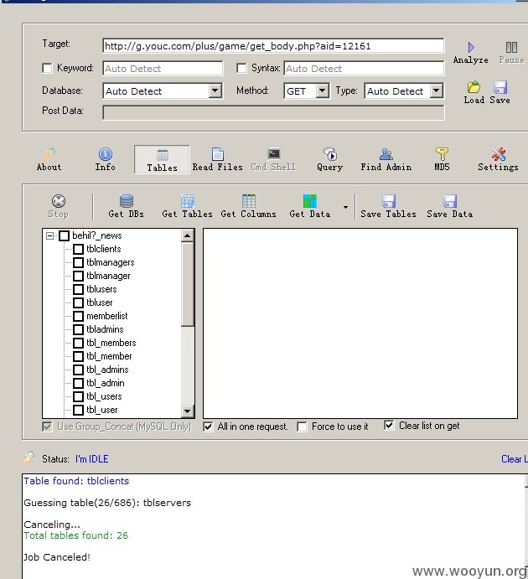
Task: Click the table tree scroll down arrow
Action: [x=188, y=411]
